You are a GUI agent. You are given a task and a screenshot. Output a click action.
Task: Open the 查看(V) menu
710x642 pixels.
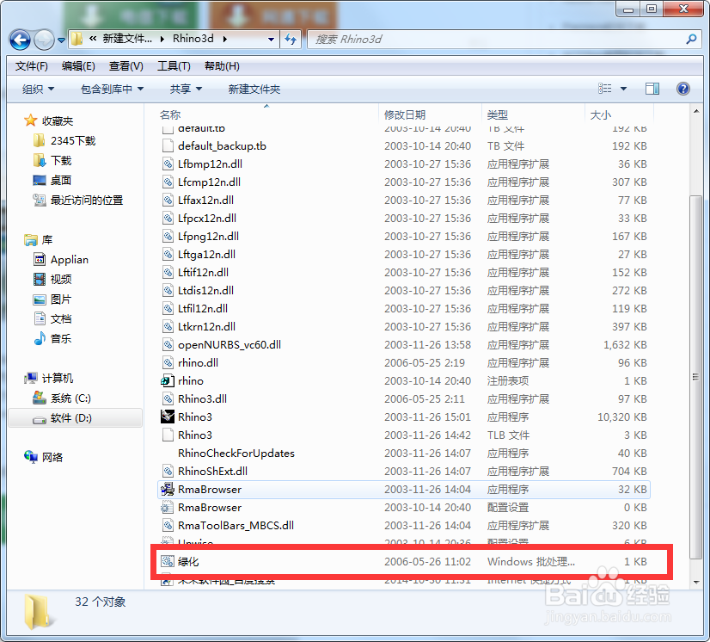[x=125, y=66]
